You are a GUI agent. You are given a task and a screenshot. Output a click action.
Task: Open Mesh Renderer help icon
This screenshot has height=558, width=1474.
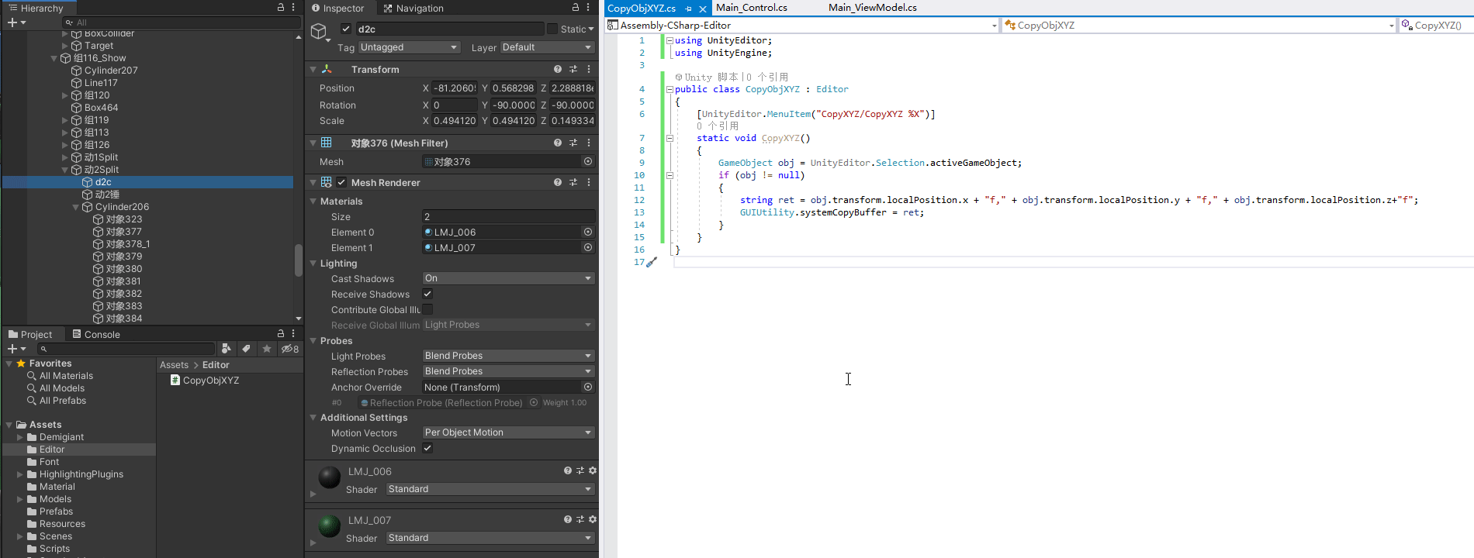(x=558, y=182)
